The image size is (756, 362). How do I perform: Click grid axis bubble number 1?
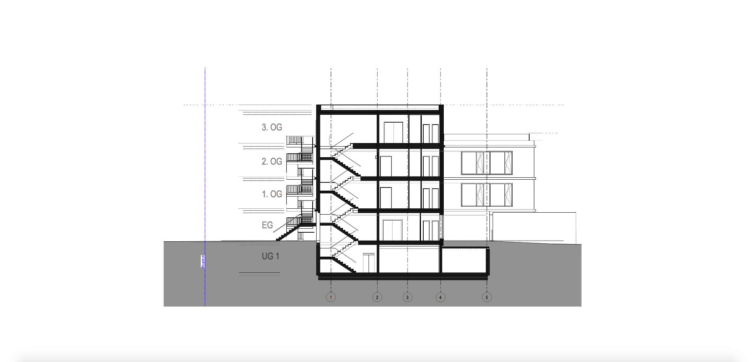(331, 297)
